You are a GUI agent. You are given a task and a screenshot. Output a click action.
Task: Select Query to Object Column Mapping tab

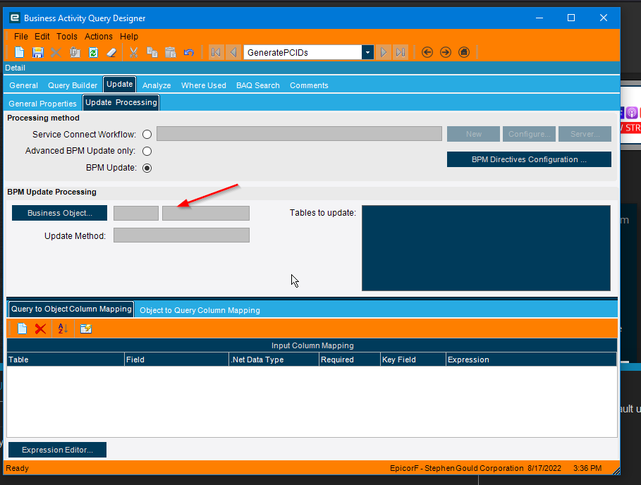click(71, 309)
